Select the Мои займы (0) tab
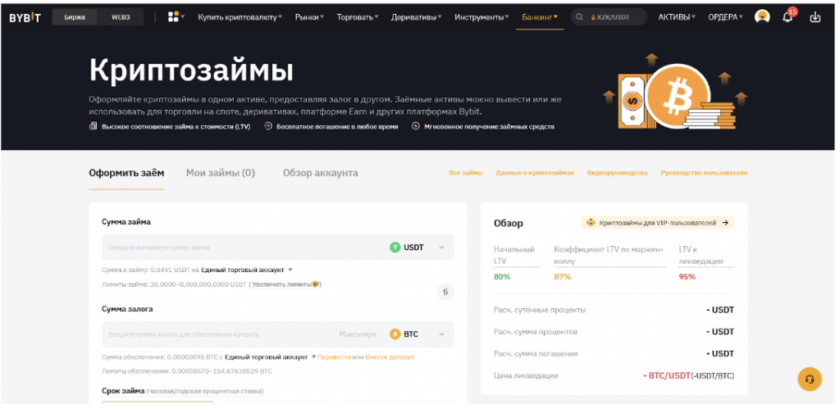840x409 pixels. 220,173
